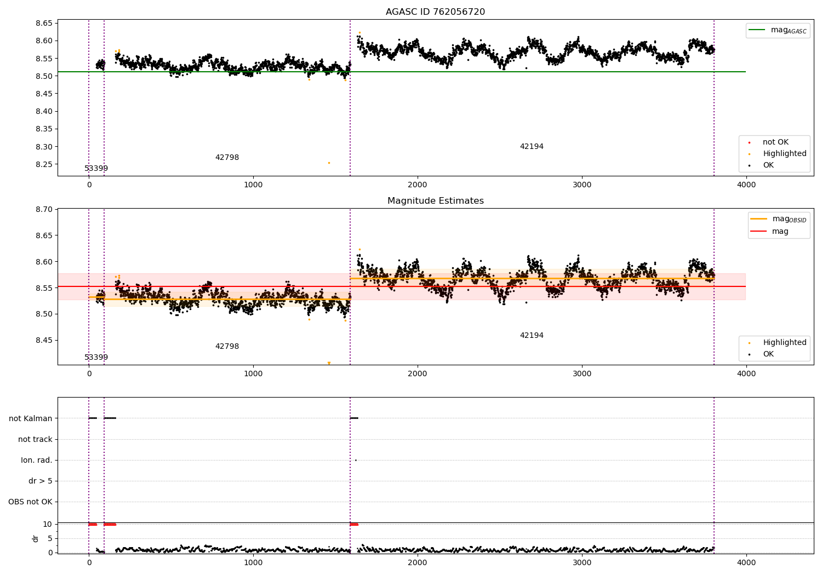Click 'Highlighted' in the top plot legend
Screen dimensions: 822x575
click(785, 153)
